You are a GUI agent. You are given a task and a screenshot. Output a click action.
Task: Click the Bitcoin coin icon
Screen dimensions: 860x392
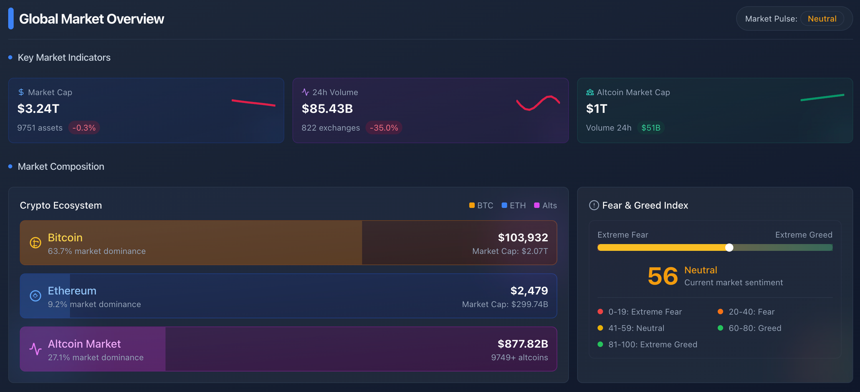(x=35, y=243)
